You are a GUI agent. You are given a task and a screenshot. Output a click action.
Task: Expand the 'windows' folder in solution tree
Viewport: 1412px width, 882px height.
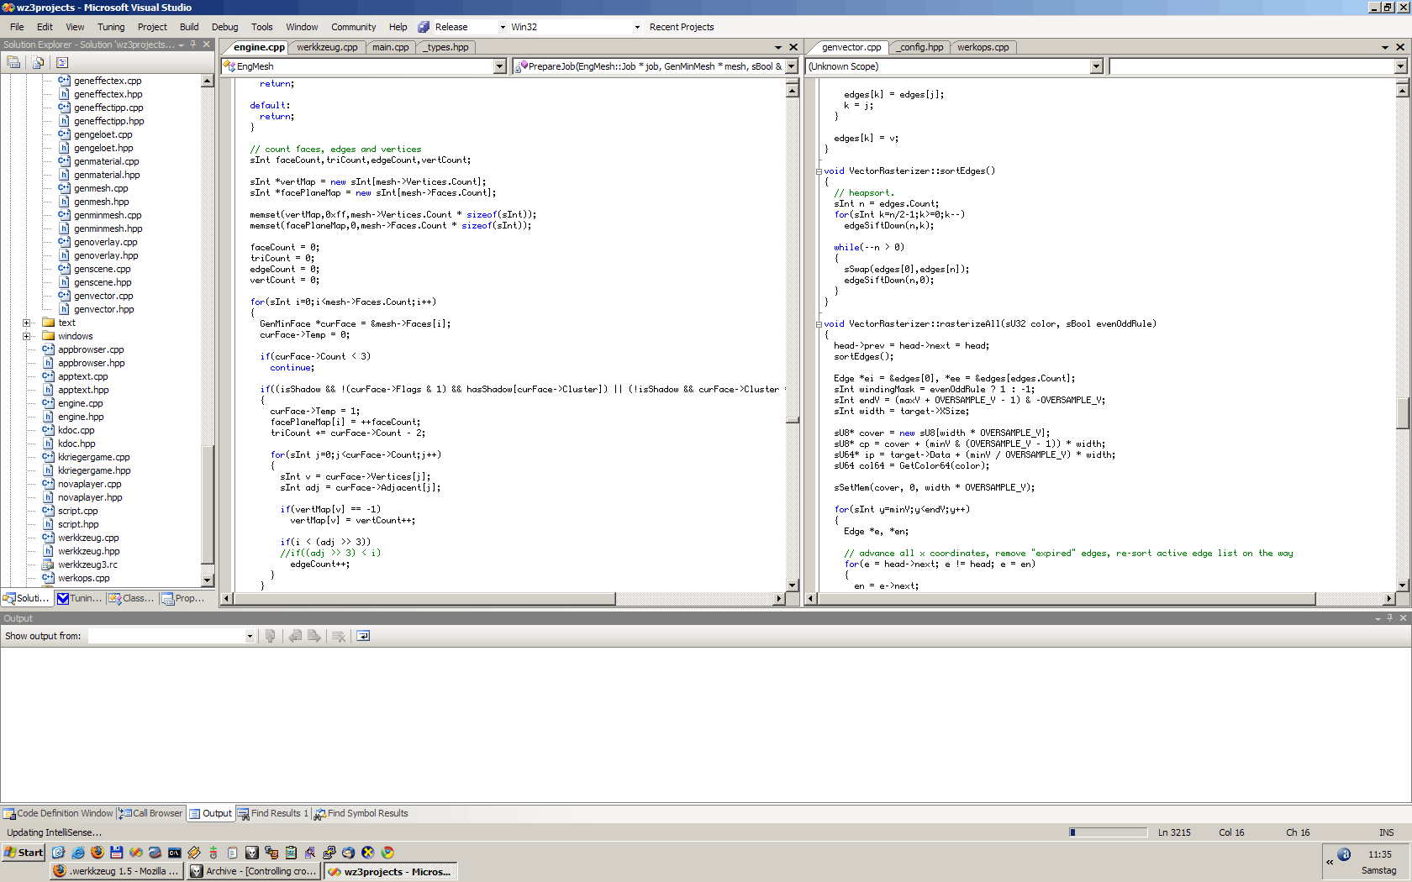[27, 336]
